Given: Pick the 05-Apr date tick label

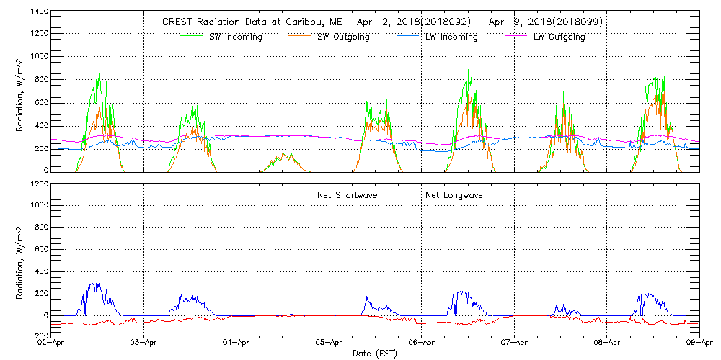Looking at the screenshot, I should (329, 344).
